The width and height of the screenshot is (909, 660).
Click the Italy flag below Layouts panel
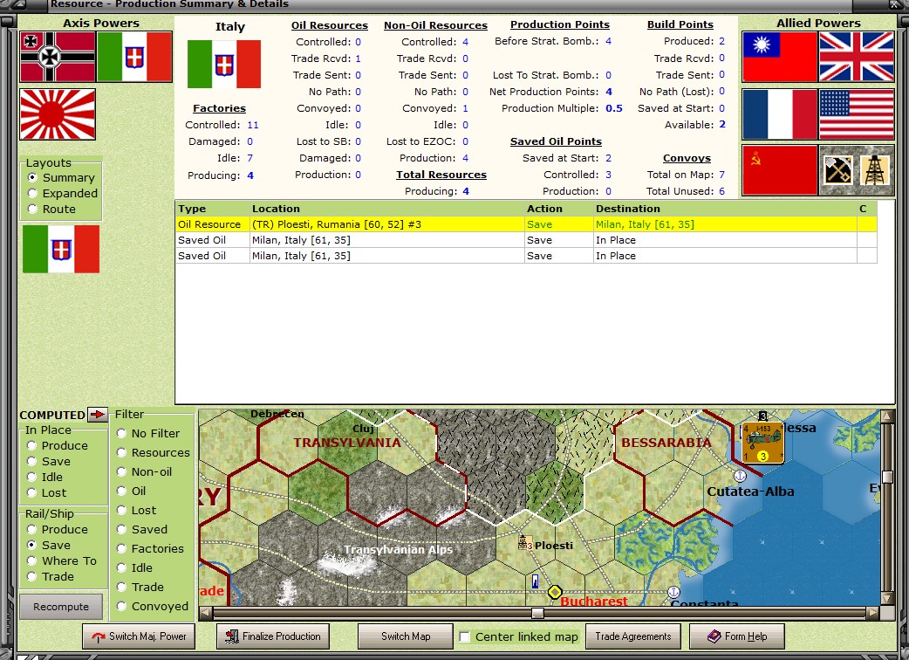coord(61,249)
